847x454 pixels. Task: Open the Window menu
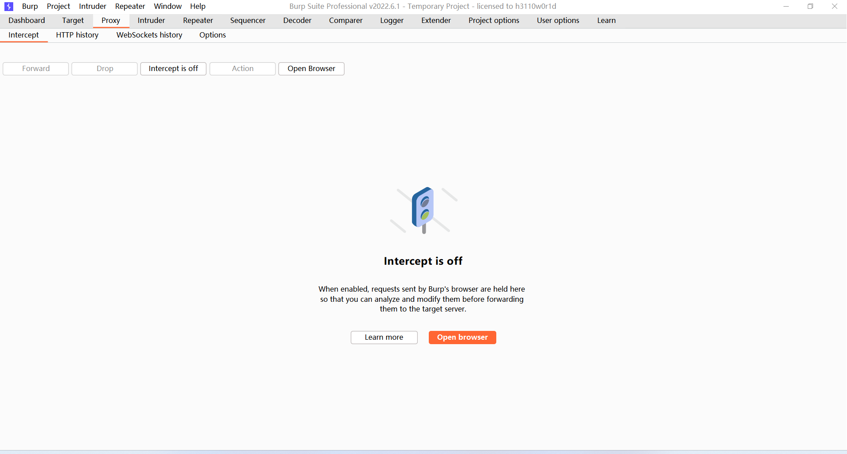[168, 6]
